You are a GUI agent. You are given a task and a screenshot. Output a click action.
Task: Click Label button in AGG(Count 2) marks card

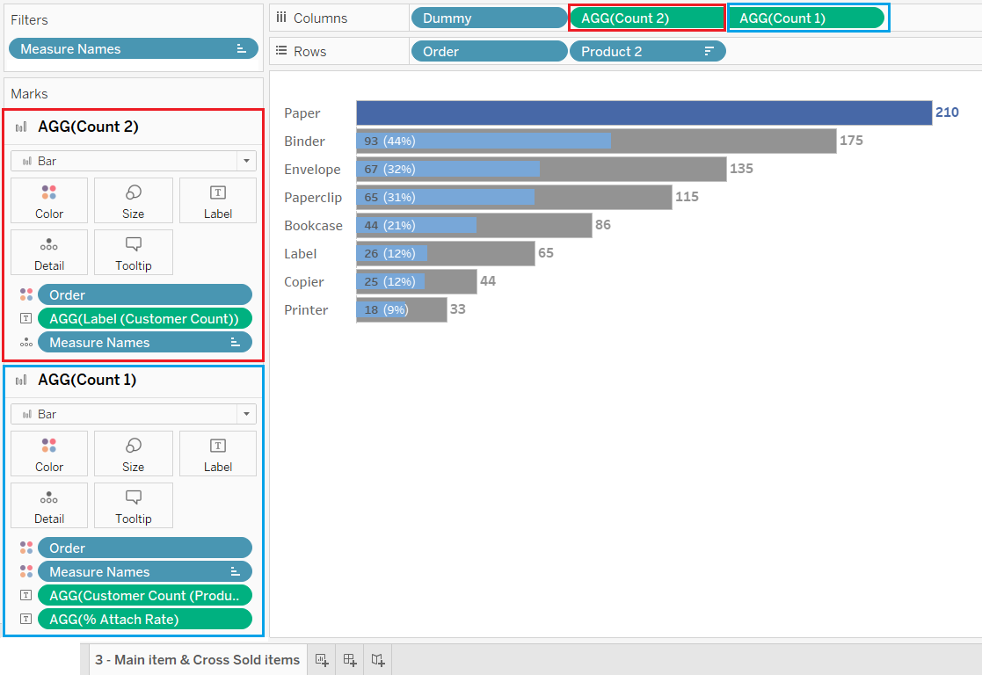click(x=218, y=200)
